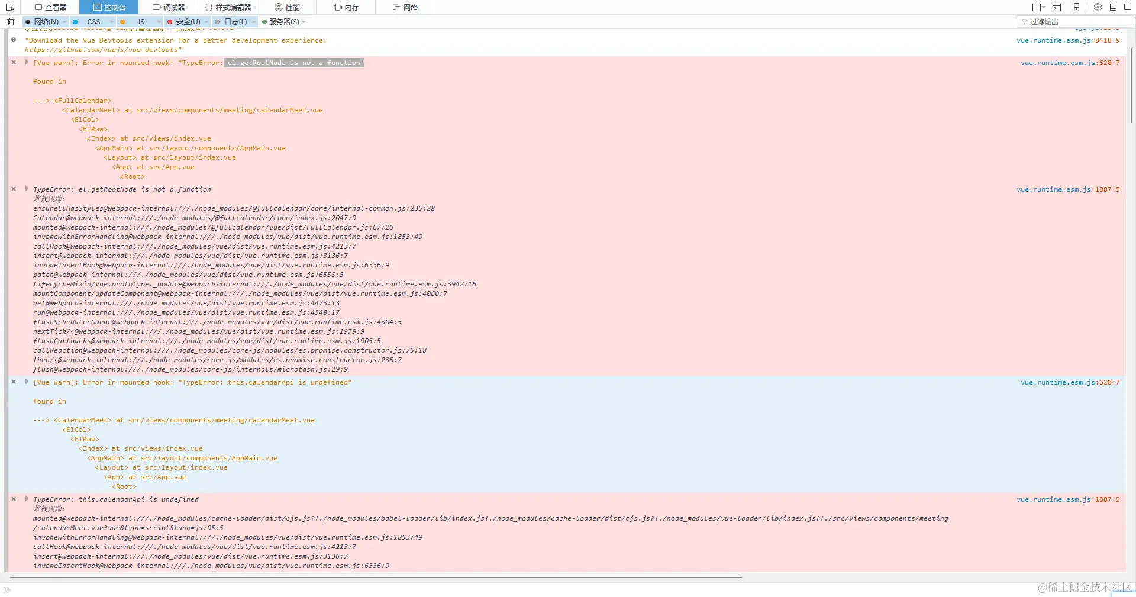Toggle CSS message filter
The height and width of the screenshot is (597, 1136).
click(89, 22)
